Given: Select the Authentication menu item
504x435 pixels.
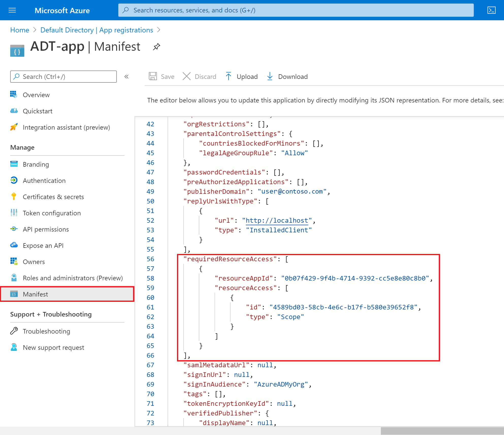Looking at the screenshot, I should click(44, 180).
